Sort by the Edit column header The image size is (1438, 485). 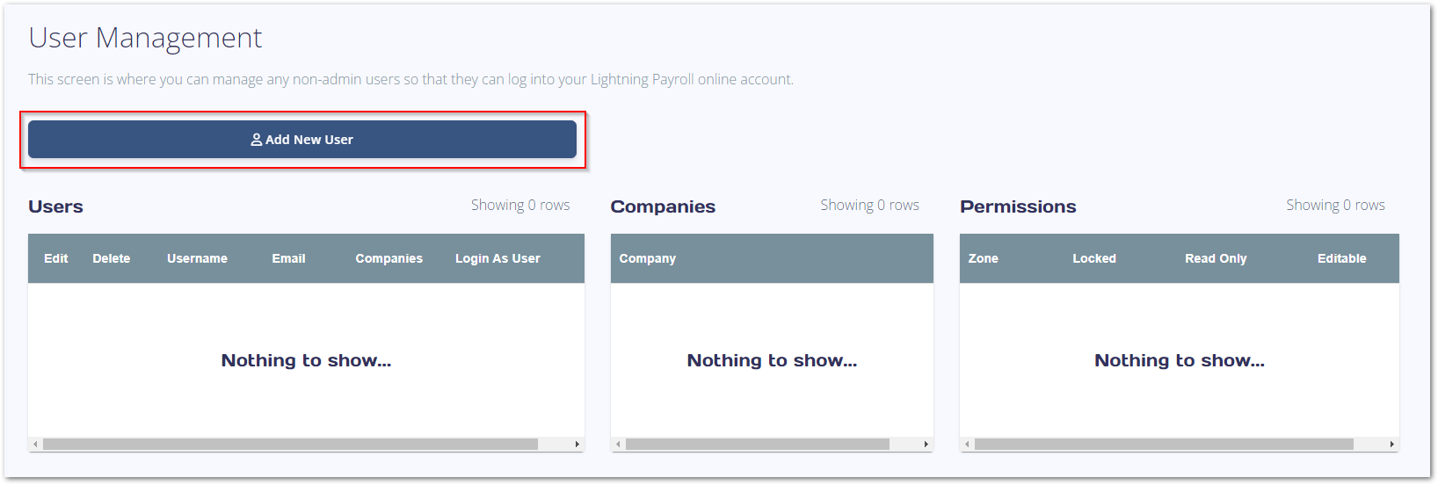coord(56,258)
